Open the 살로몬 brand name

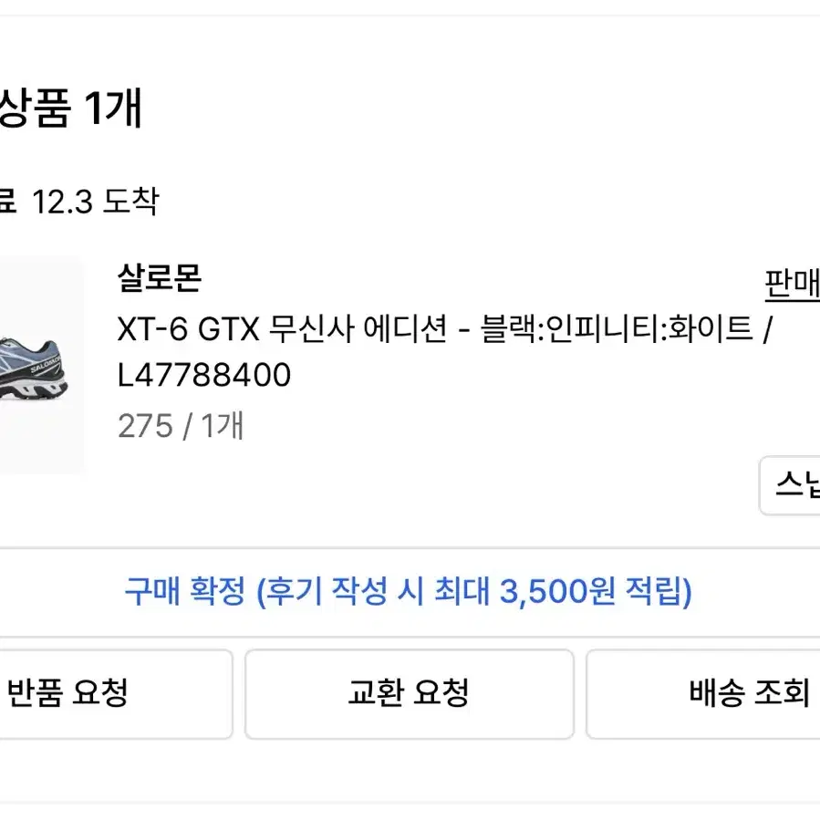(160, 278)
